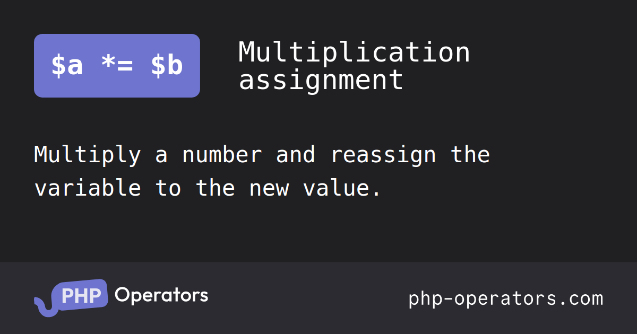
Task: Select the "$b" variable in the badge
Action: (167, 66)
